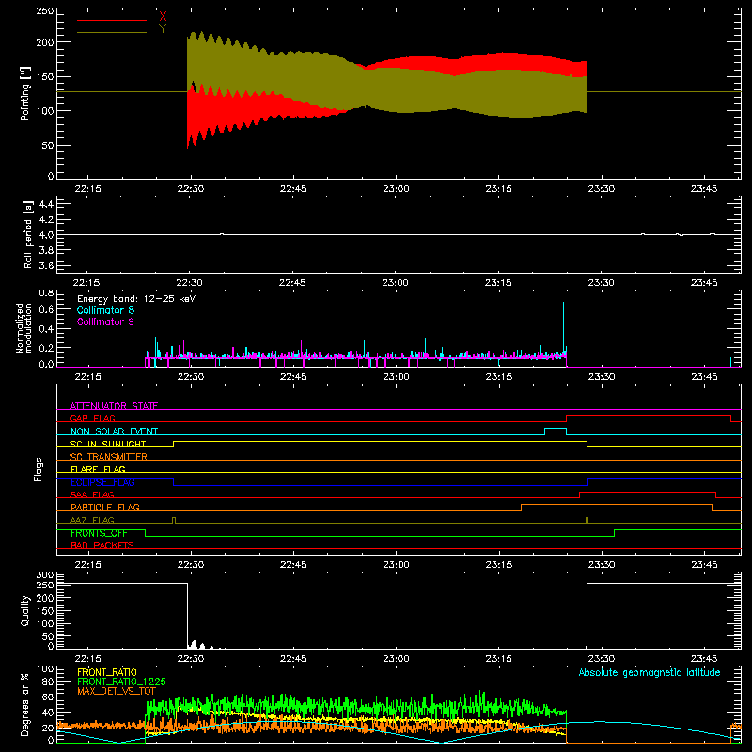Click the 80 value on Degrees axis
This screenshot has width=752, height=752.
[48, 681]
